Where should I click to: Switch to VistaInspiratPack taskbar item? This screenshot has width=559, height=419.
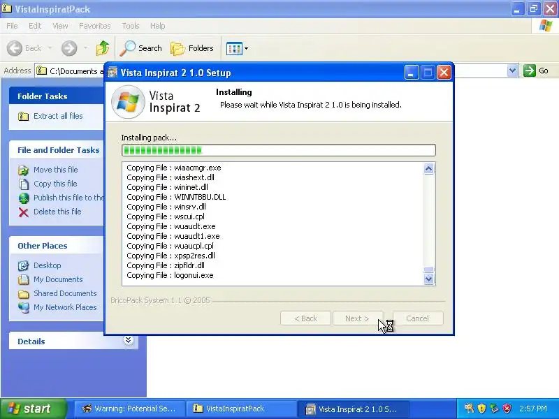(241, 409)
